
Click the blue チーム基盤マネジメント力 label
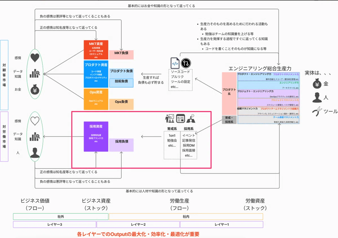286,117
